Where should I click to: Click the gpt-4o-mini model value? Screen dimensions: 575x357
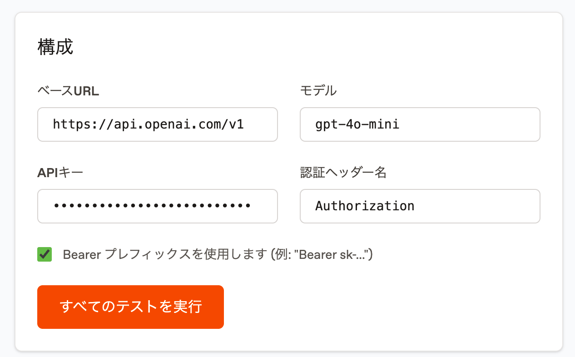pyautogui.click(x=357, y=124)
